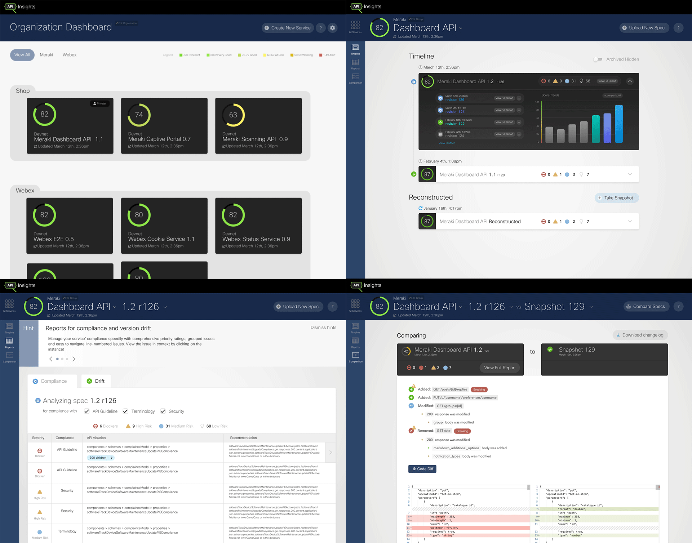Download revision 122 report icon
Screen dimensions: 692x543
[519, 122]
